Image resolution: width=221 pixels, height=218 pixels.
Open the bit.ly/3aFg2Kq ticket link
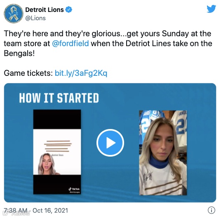coord(81,73)
